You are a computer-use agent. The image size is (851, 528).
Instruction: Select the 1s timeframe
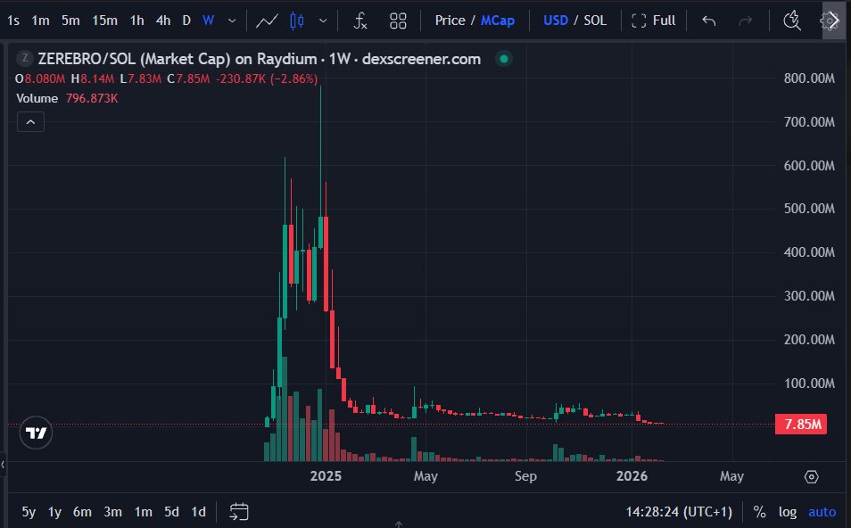tap(13, 21)
